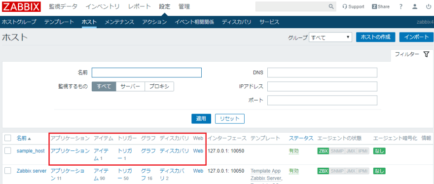The height and width of the screenshot is (184, 434).
Task: Check the select-all hosts checkbox
Action: coord(8,138)
